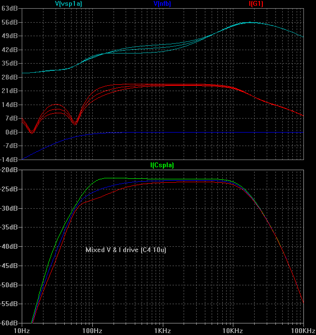Viewport: 316px width, 335px height.
Task: Click the 'Mixed V & I drive (C4 10u)' annotation
Action: (x=126, y=250)
